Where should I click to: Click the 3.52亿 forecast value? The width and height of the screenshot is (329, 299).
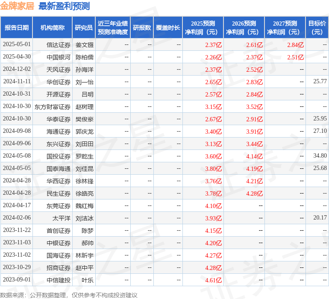click(x=255, y=107)
